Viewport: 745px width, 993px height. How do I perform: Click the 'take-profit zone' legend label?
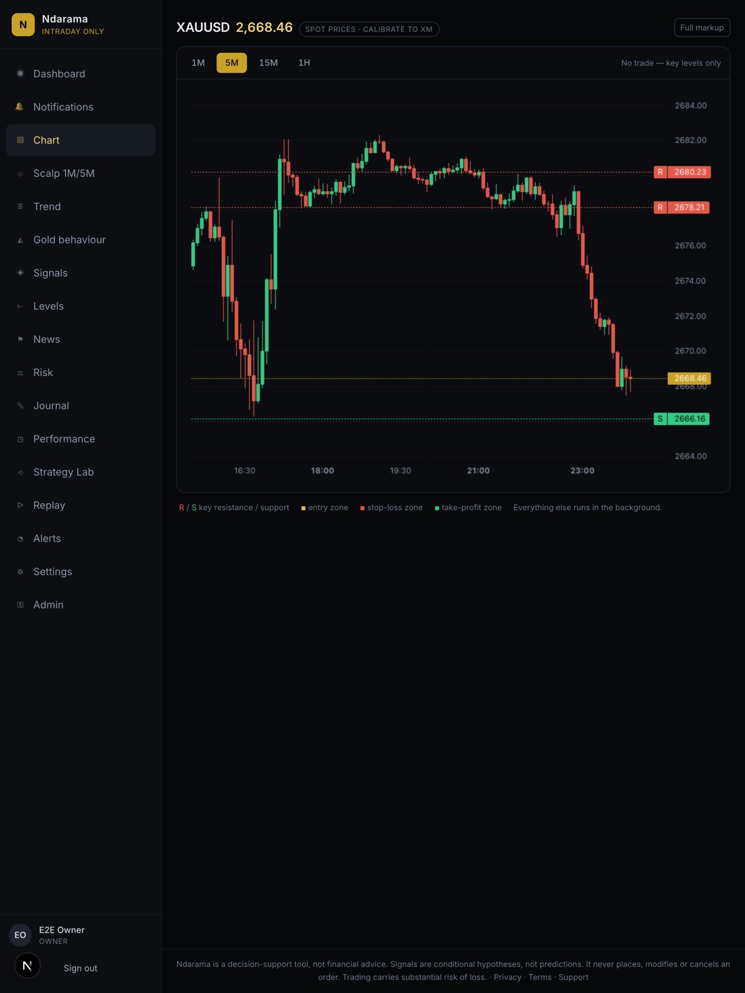click(472, 507)
